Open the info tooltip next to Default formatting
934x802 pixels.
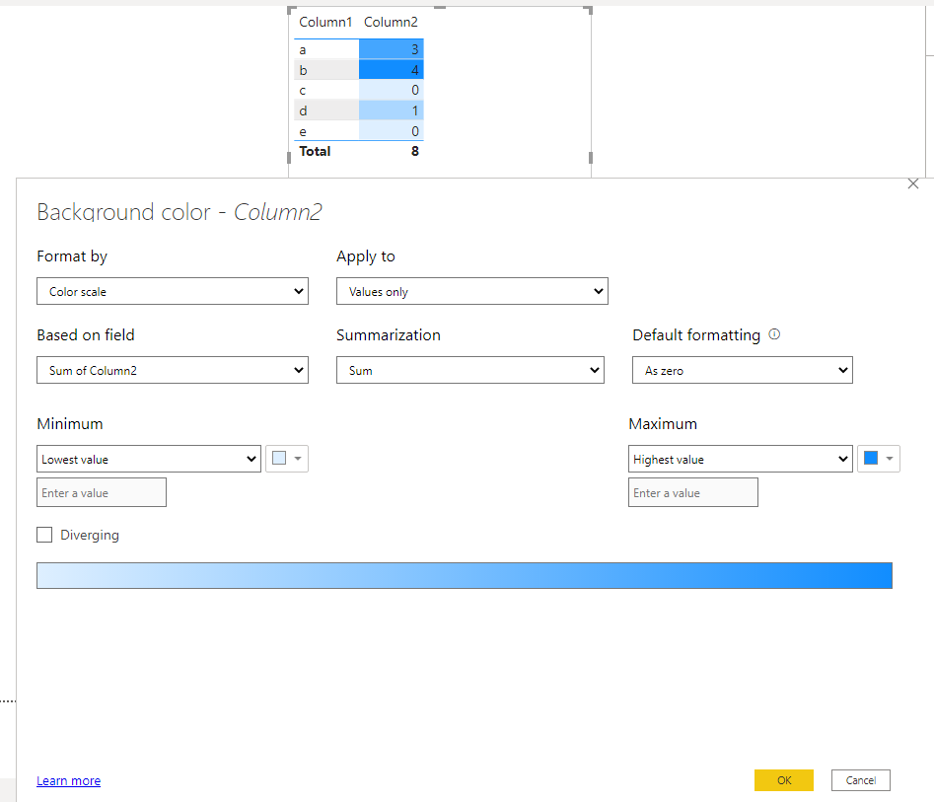774,334
